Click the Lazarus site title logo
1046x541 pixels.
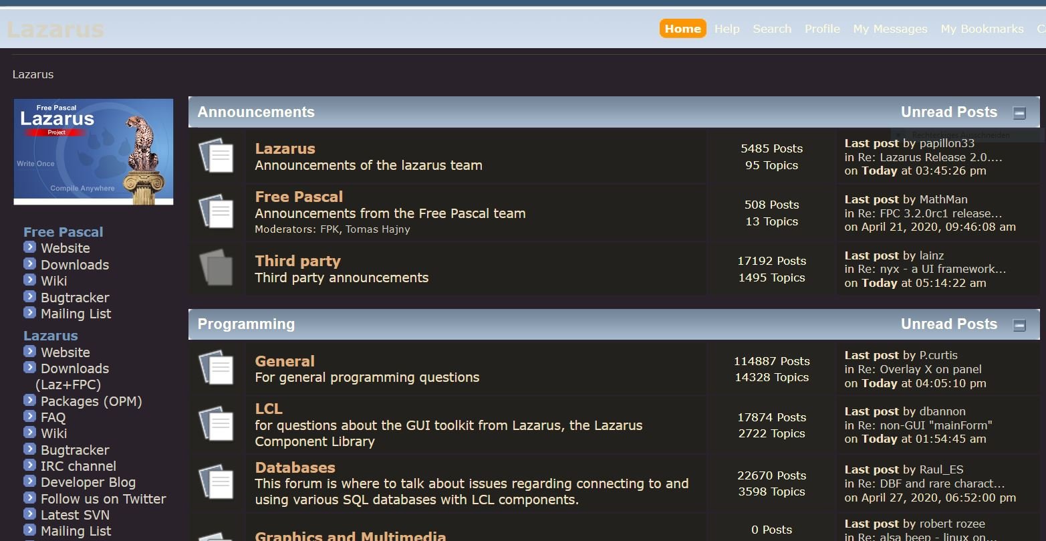pyautogui.click(x=55, y=29)
